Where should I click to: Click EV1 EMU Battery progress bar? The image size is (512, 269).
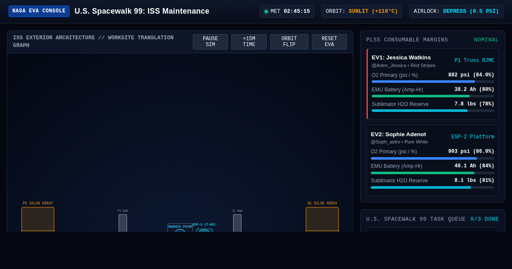pos(433,96)
